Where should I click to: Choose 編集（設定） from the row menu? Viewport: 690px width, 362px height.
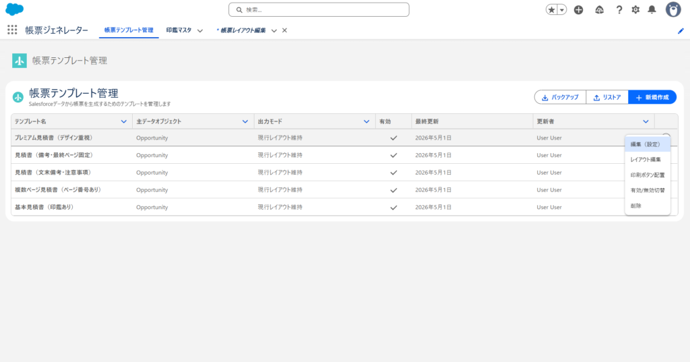click(648, 144)
